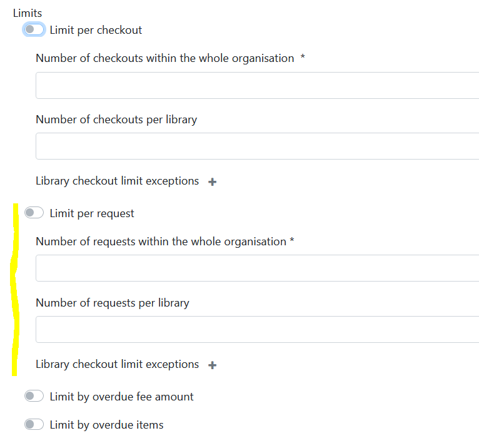The height and width of the screenshot is (443, 479).
Task: Click the "Limit per checkout" label text
Action: pos(96,30)
